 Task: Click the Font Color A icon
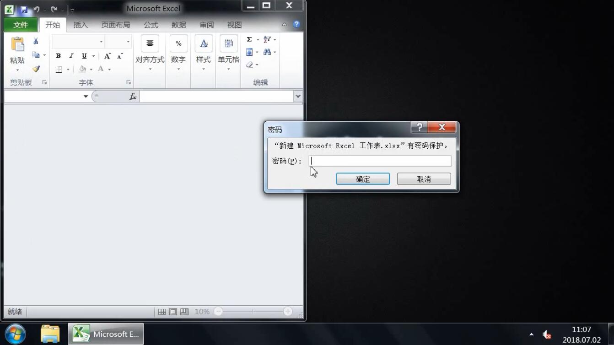(101, 69)
